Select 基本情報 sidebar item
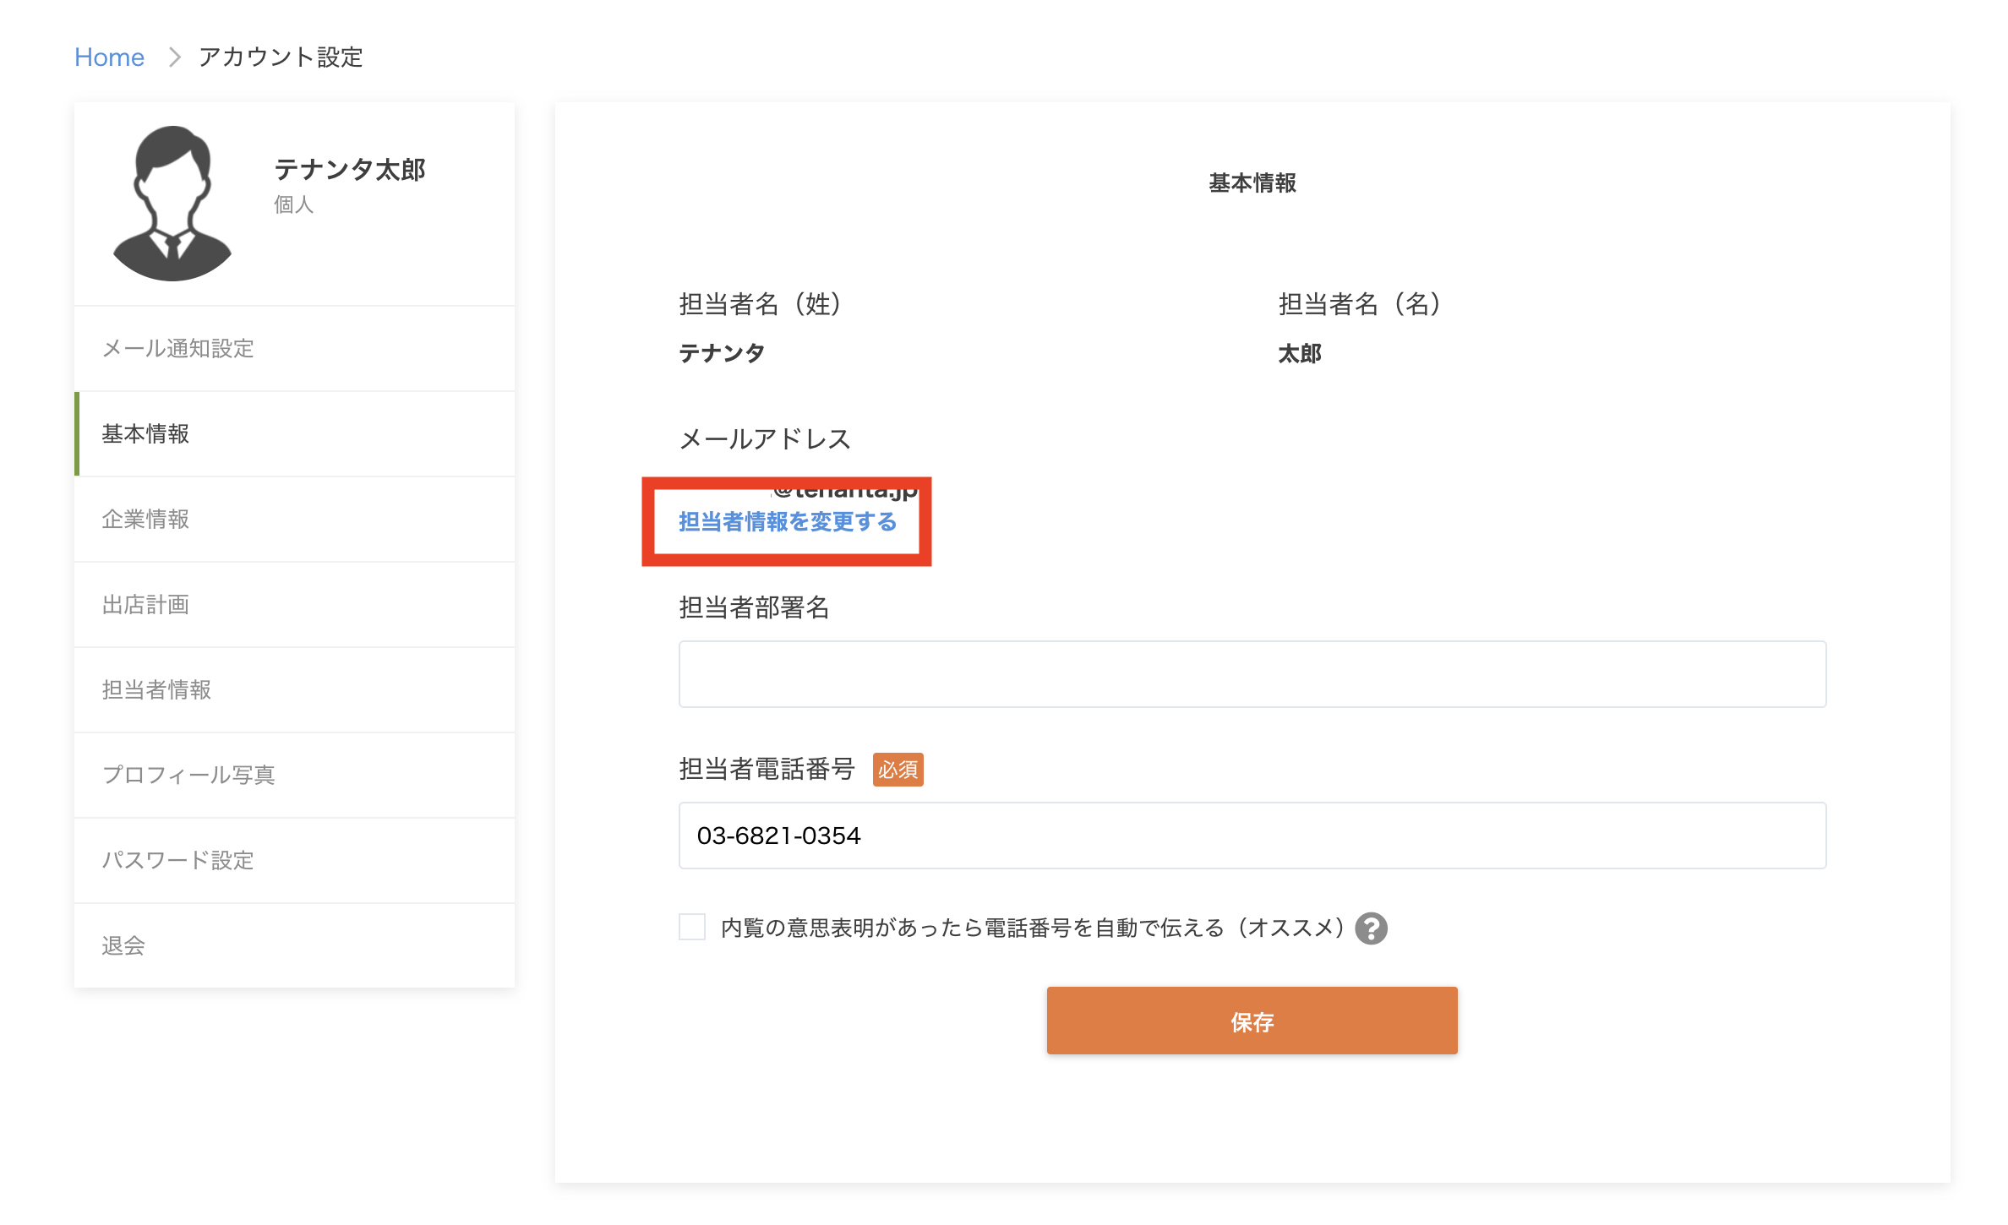The width and height of the screenshot is (2008, 1225). 145,434
